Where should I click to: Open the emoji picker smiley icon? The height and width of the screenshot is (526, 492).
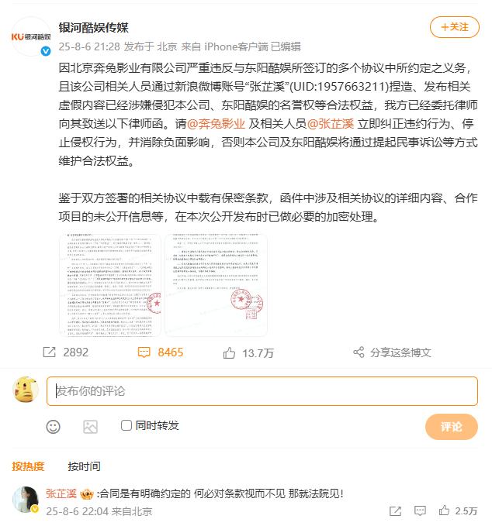(53, 427)
